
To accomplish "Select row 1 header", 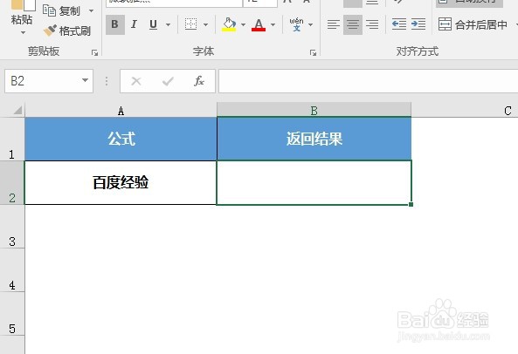I will (12, 140).
